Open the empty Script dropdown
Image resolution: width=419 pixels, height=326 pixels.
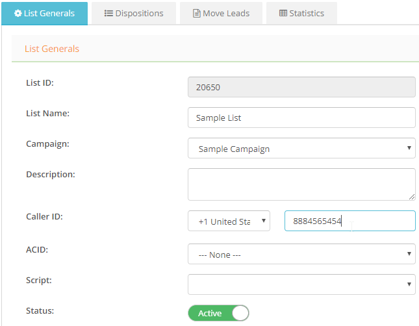pyautogui.click(x=301, y=284)
